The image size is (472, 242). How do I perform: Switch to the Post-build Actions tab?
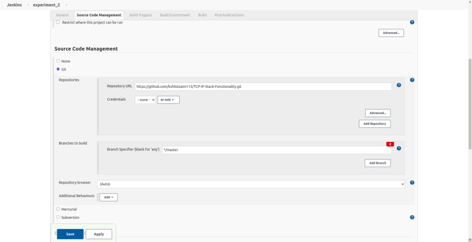(230, 15)
